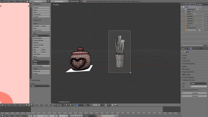Open the World properties tab

(193, 48)
